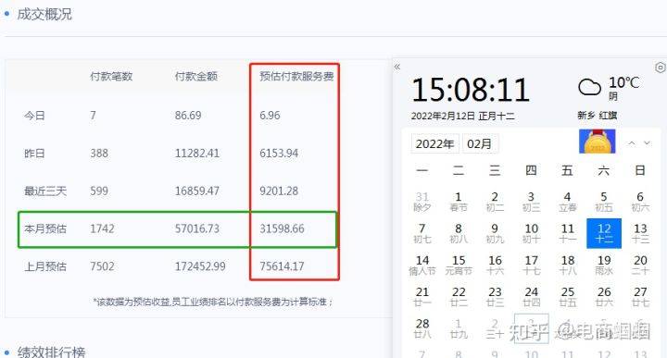The width and height of the screenshot is (667, 358).
Task: Open the gold medal badge icon
Action: 598,142
